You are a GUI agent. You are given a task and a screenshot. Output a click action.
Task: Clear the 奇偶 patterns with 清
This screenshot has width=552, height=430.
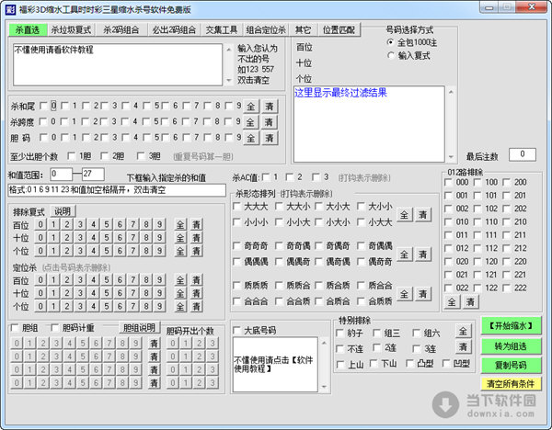coord(423,255)
